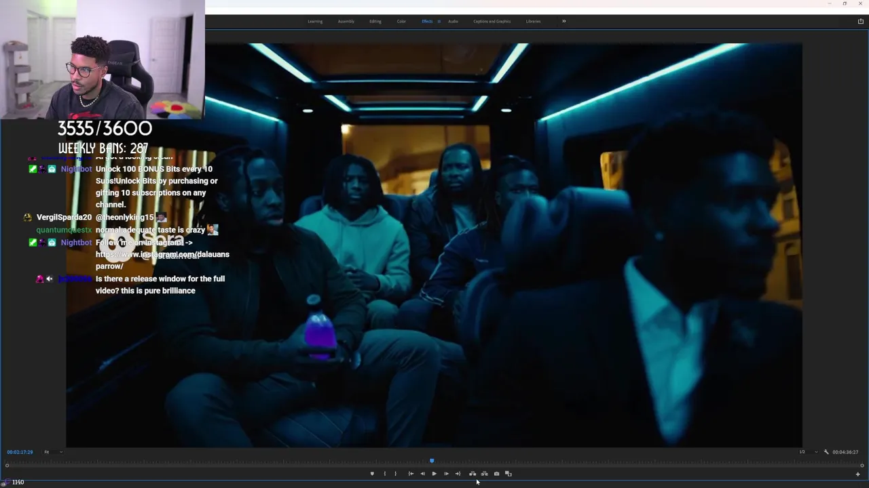
Task: Click the blue playhead marker on the time ruler
Action: pos(432,461)
